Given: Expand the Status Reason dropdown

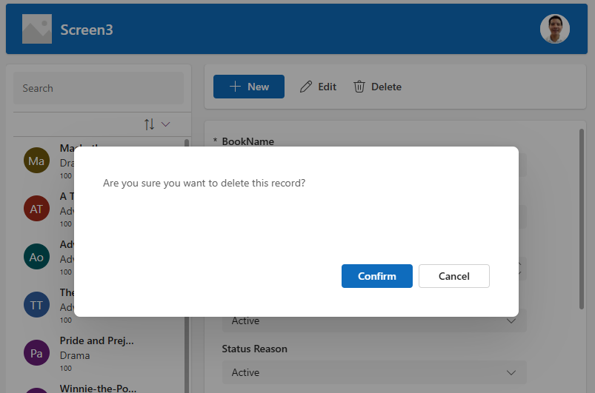Looking at the screenshot, I should [373, 372].
